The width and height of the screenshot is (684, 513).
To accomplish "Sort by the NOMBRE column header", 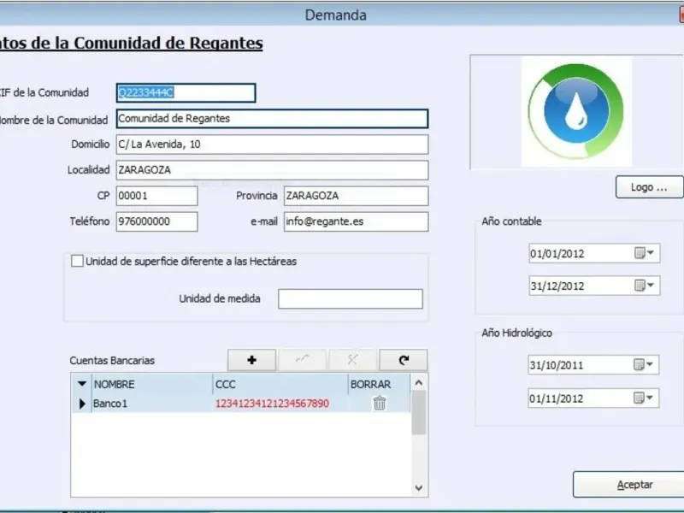I will (x=152, y=384).
